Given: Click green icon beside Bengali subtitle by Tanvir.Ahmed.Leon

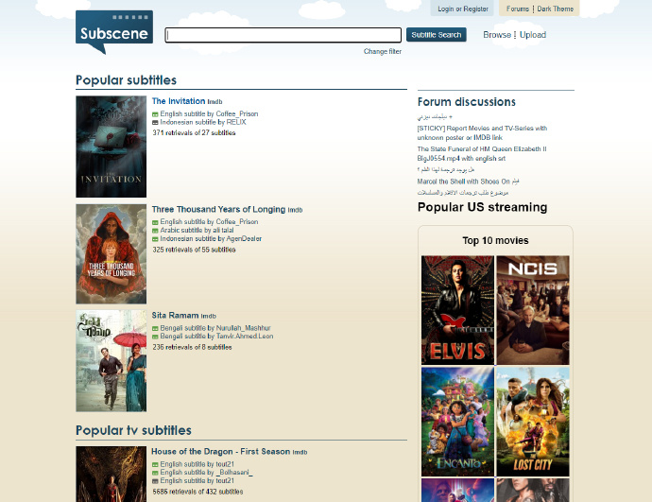Looking at the screenshot, I should tap(155, 337).
